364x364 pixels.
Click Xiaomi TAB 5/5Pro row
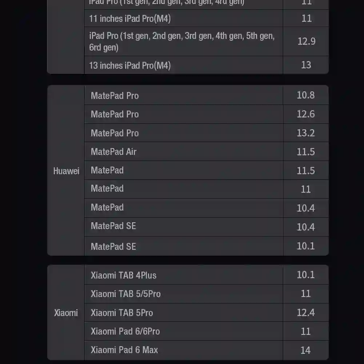pyautogui.click(x=207, y=294)
